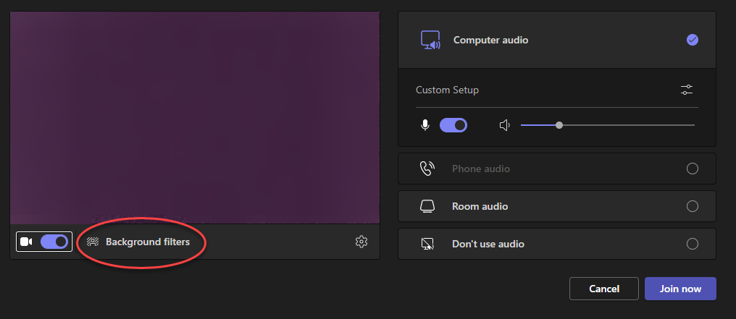Click the Phone audio handset icon
Image resolution: width=736 pixels, height=319 pixels.
(x=427, y=169)
